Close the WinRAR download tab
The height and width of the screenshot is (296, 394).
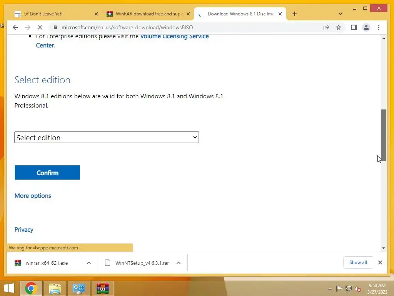pyautogui.click(x=188, y=14)
